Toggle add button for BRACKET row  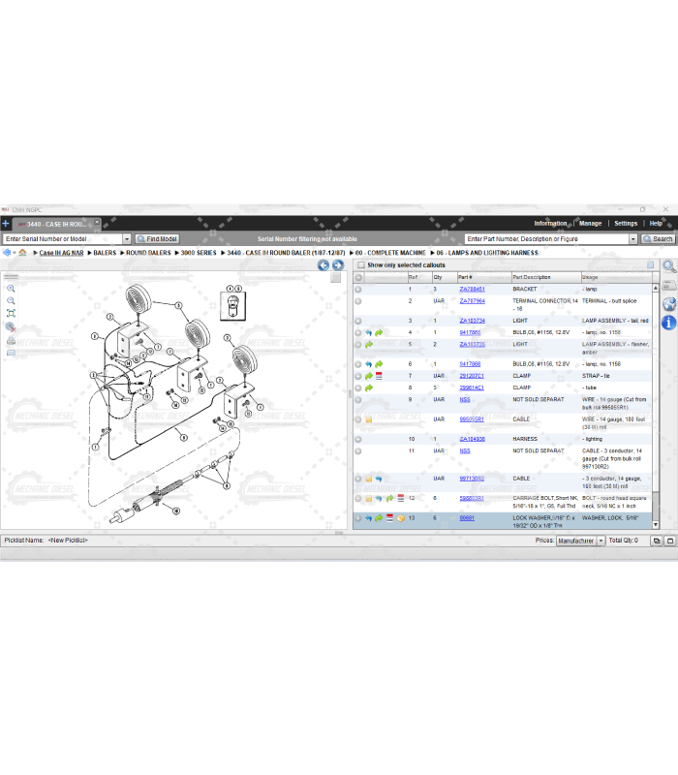358,290
